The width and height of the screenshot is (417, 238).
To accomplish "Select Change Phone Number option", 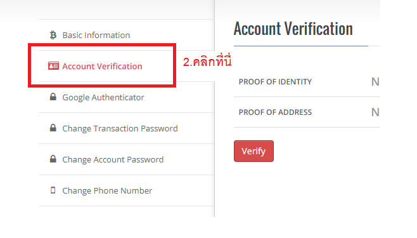I will (126, 190).
